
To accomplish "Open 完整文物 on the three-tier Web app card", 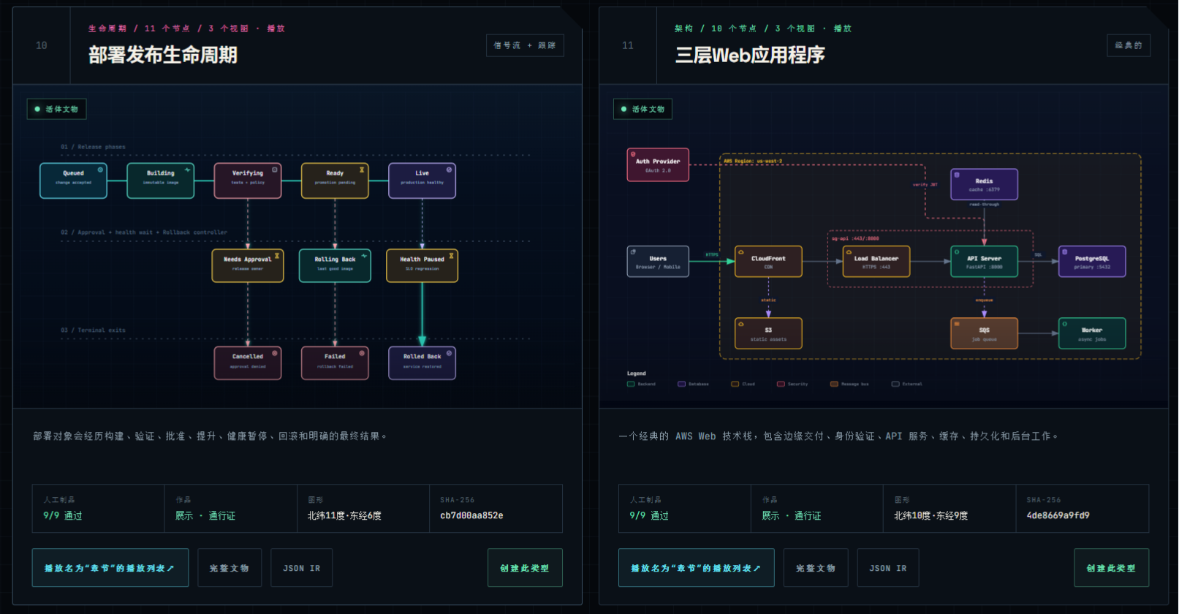I will click(x=815, y=568).
